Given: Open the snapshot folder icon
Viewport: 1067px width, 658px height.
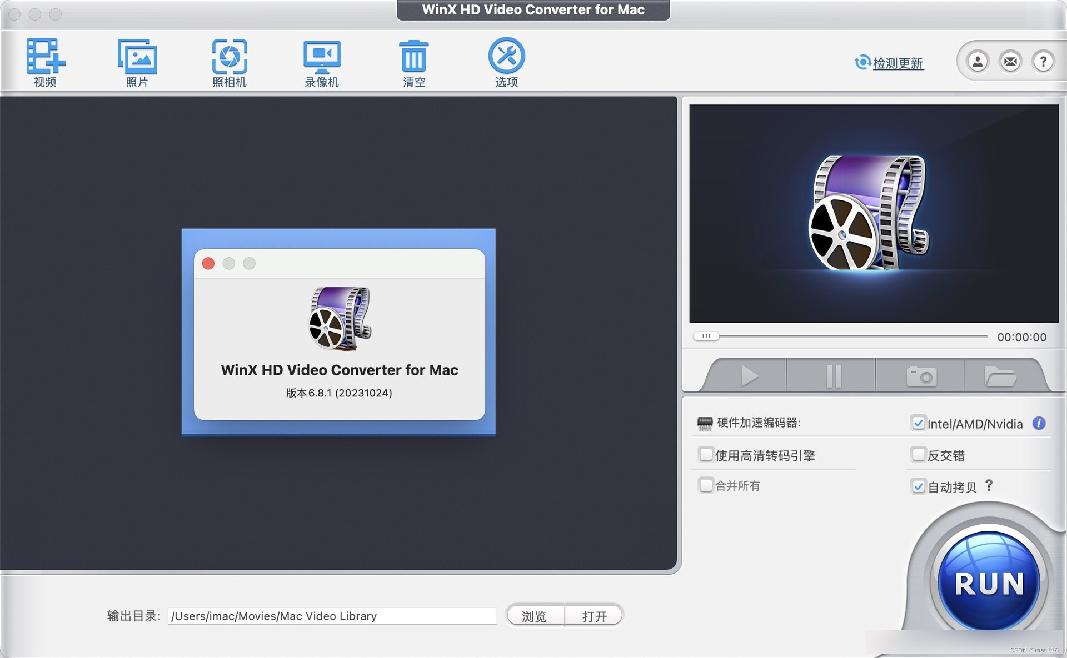Looking at the screenshot, I should click(x=1000, y=376).
